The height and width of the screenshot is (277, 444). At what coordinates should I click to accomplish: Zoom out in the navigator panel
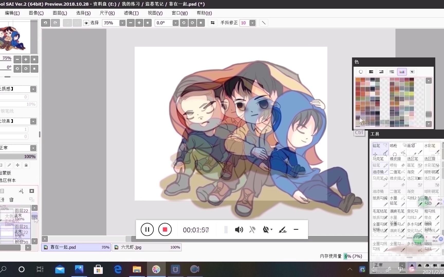pyautogui.click(x=17, y=60)
